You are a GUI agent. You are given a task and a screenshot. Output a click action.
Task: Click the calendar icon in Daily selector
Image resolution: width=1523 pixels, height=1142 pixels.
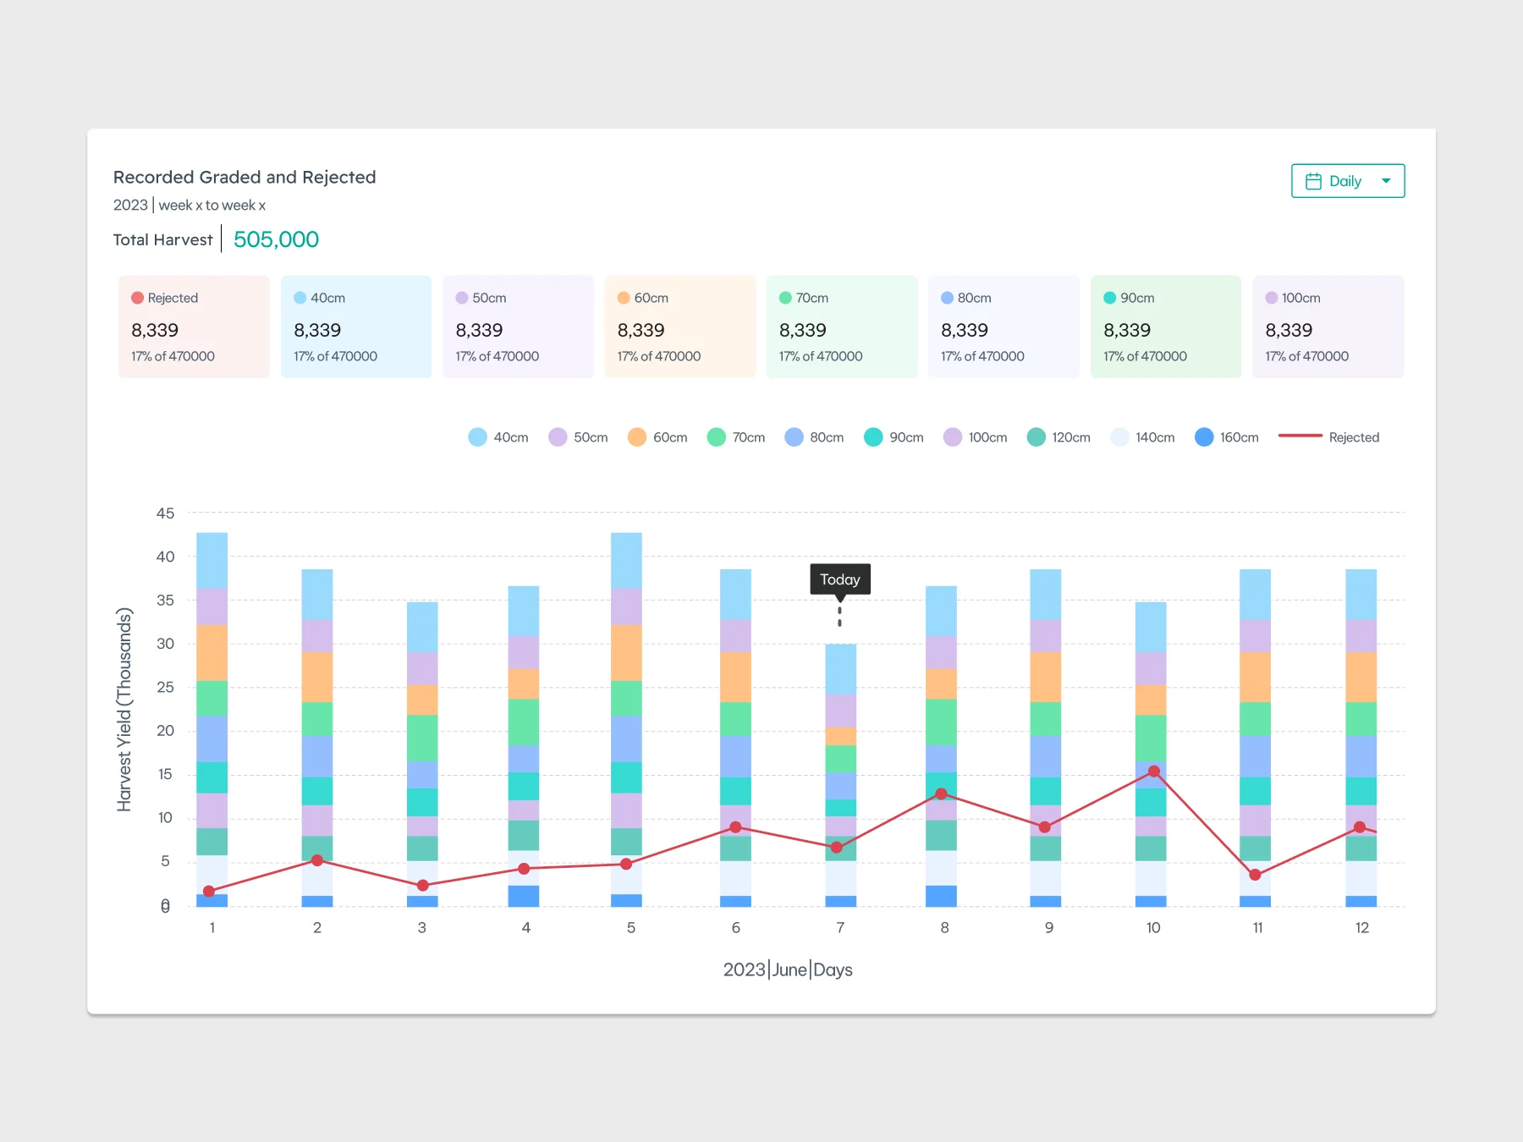(1313, 181)
